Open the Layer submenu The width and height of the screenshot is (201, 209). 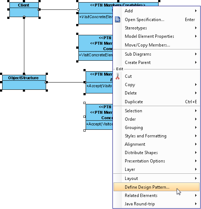(156, 169)
